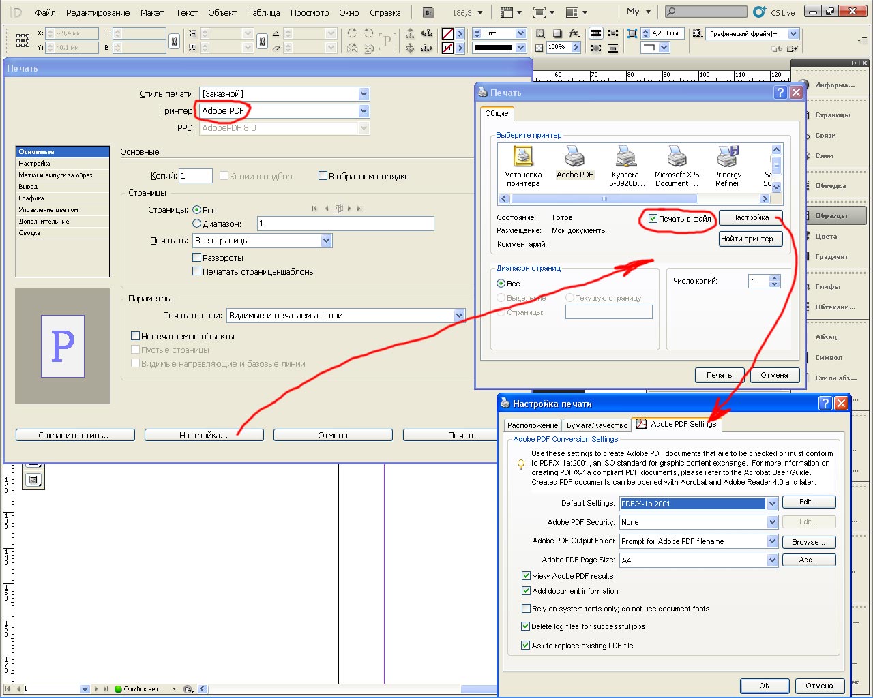Enable the Развороты (Spreads) checkbox
The height and width of the screenshot is (698, 873).
point(197,258)
